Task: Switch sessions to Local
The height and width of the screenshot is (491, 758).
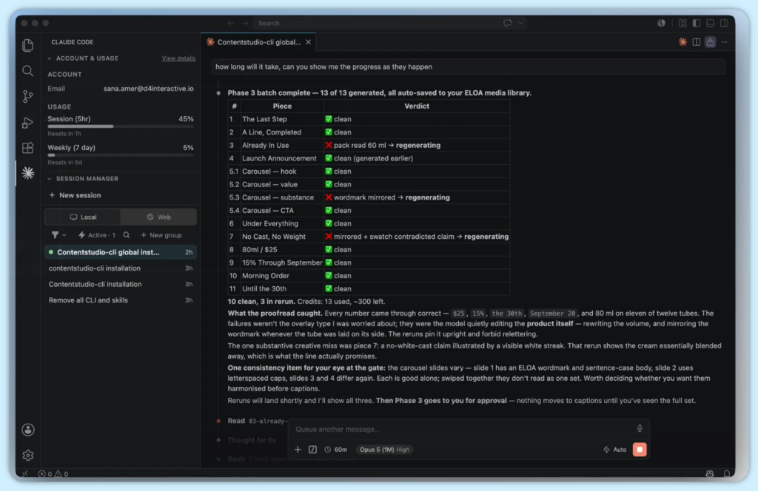Action: [83, 217]
